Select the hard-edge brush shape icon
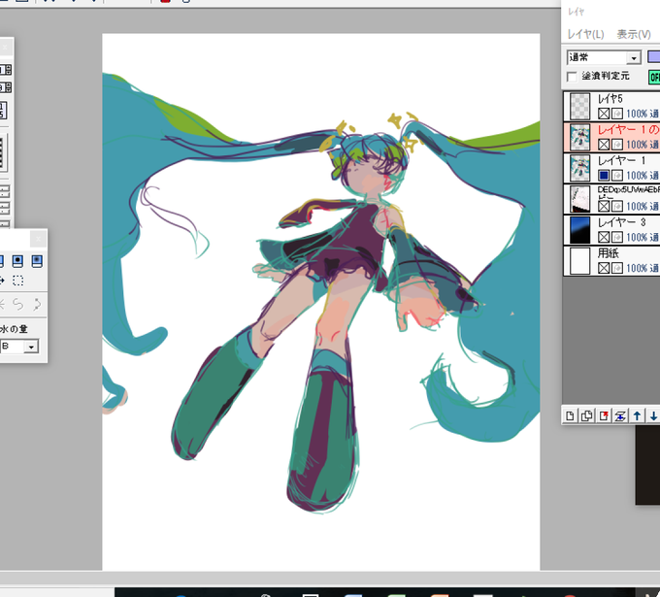Screen dimensions: 660x597 (x=17, y=261)
